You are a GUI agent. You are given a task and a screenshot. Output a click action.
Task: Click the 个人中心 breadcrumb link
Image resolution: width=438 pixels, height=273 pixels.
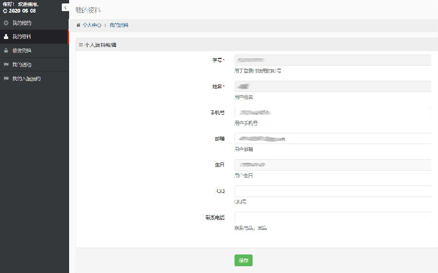coord(92,25)
